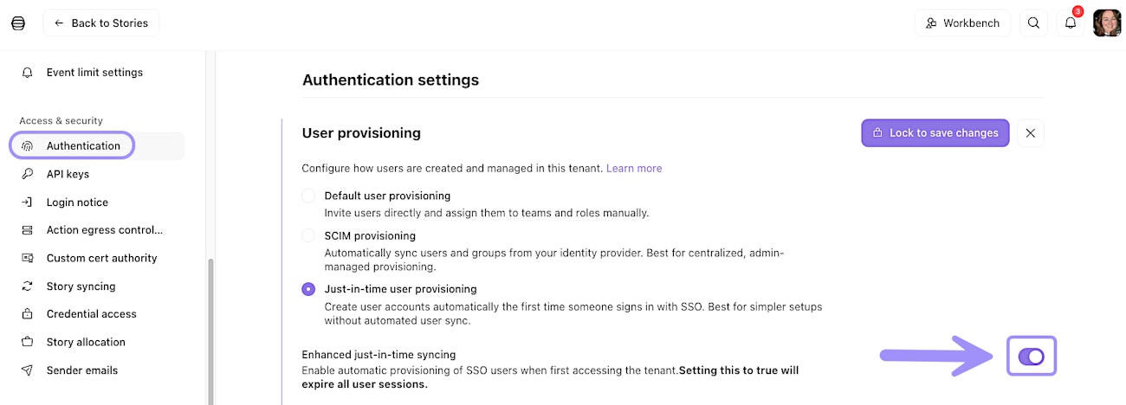This screenshot has height=405, width=1126.
Task: Open the Authentication settings menu item
Action: point(83,145)
